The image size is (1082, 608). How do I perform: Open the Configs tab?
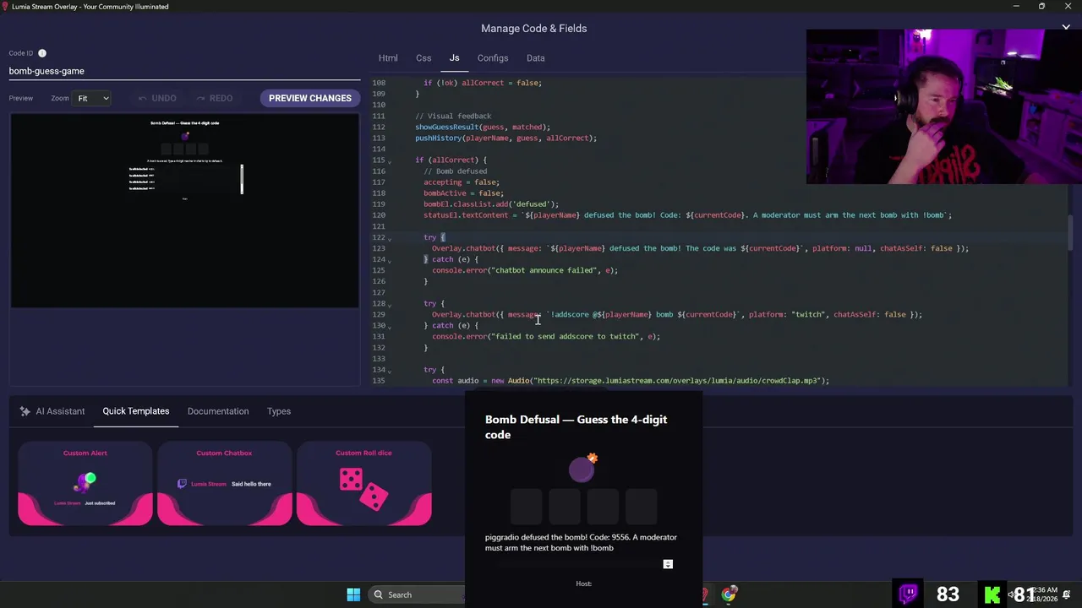(493, 58)
